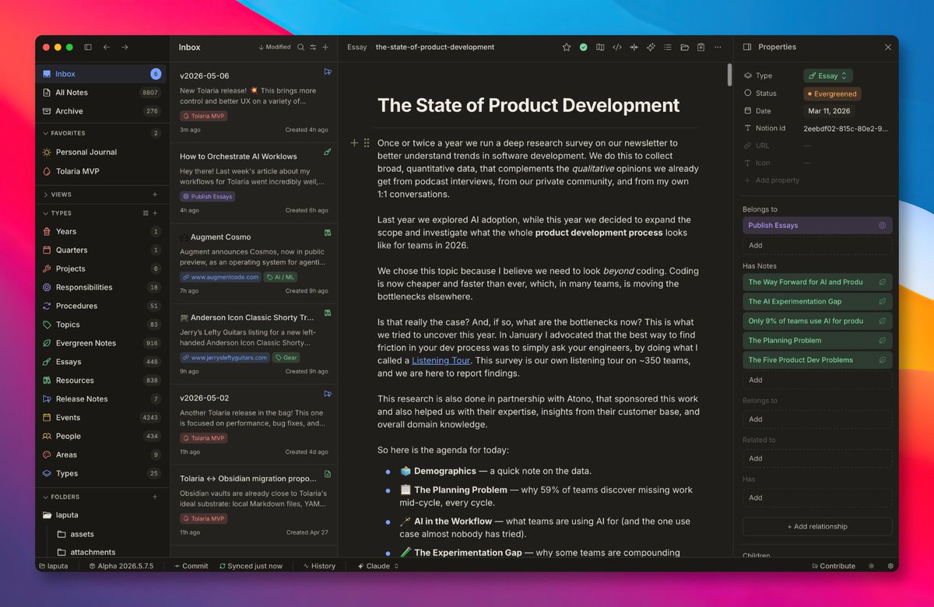This screenshot has width=934, height=607.
Task: Add a new view with Views plus
Action: 155,195
